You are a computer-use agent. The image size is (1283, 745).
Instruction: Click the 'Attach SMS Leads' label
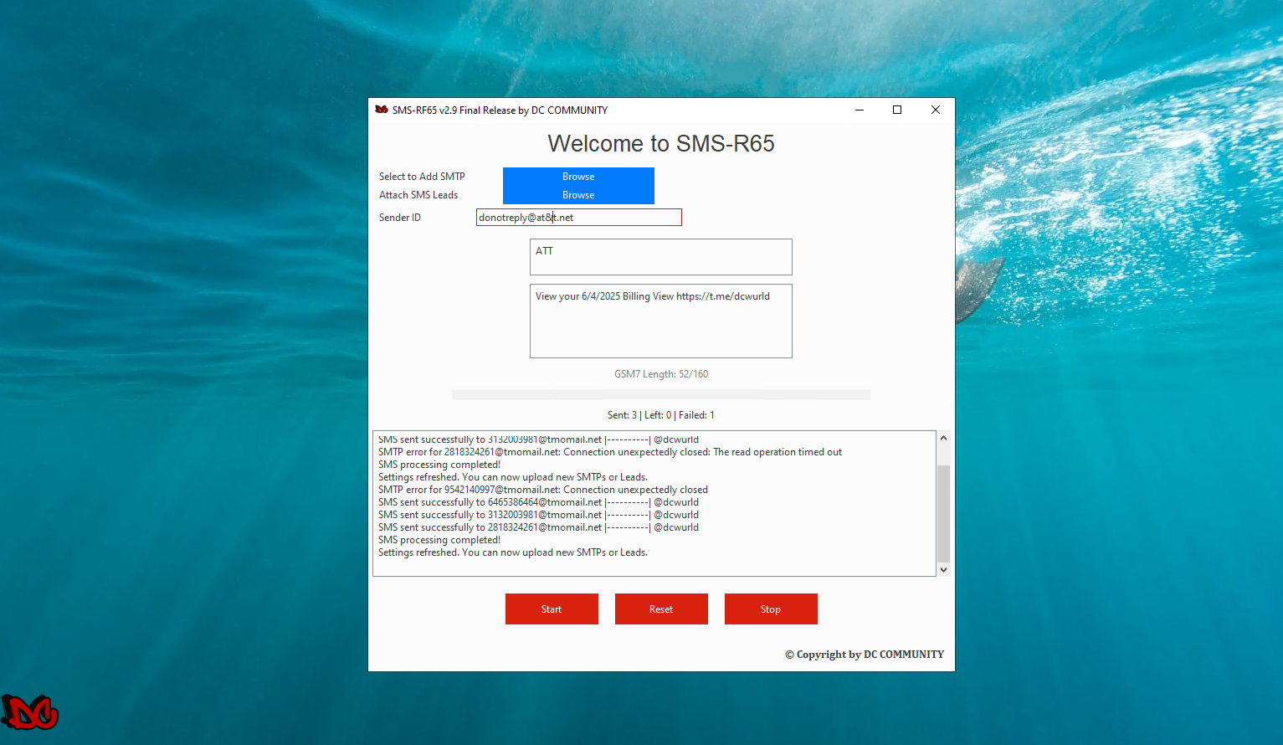click(x=418, y=195)
